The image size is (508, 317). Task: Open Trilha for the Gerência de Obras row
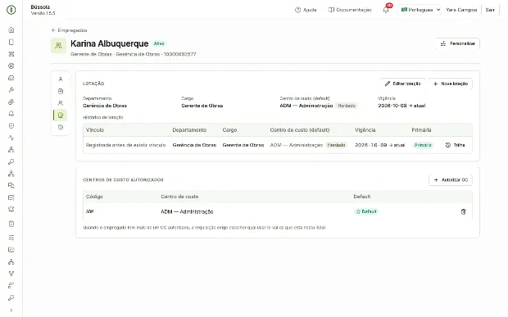click(x=456, y=145)
